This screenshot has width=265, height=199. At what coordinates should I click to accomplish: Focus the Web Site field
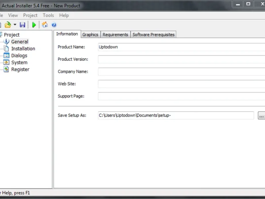point(182,84)
